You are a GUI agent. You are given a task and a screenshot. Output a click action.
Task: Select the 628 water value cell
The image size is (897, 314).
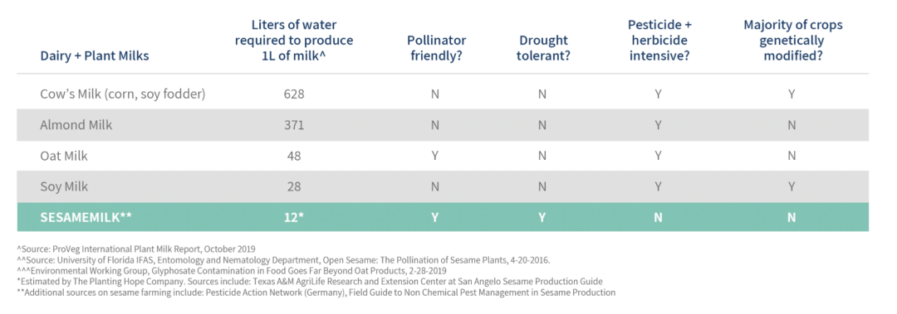293,94
